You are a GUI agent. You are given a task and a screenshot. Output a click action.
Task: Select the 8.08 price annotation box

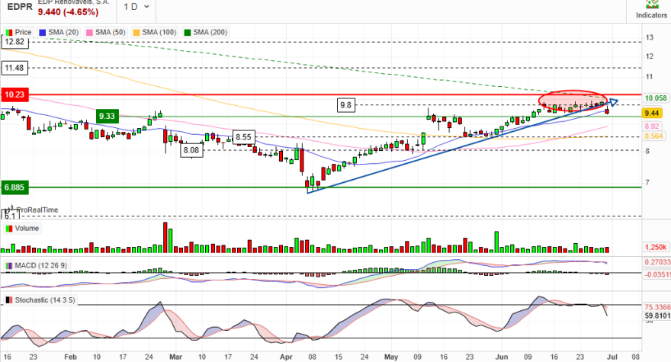tap(191, 150)
